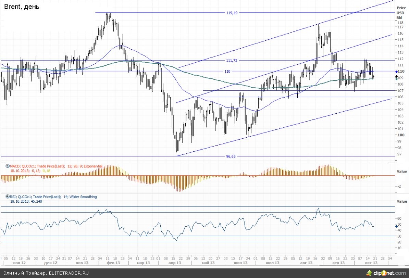
Task: Click the clock icon beside RSI label
Action: pos(7,197)
